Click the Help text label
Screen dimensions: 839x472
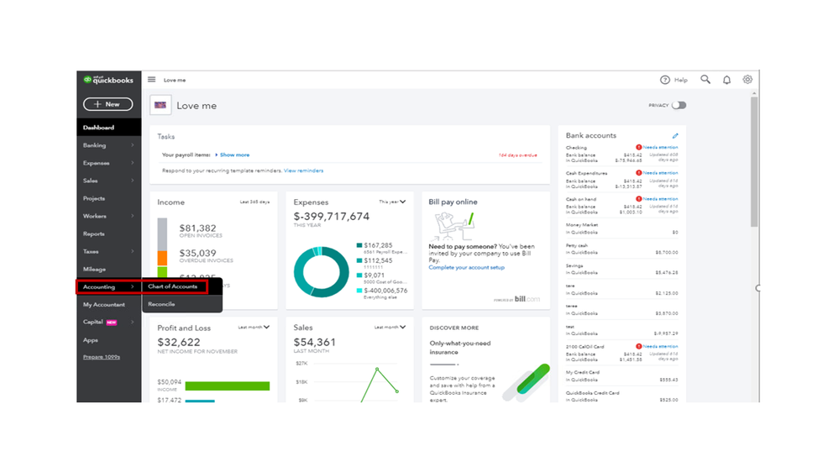680,80
